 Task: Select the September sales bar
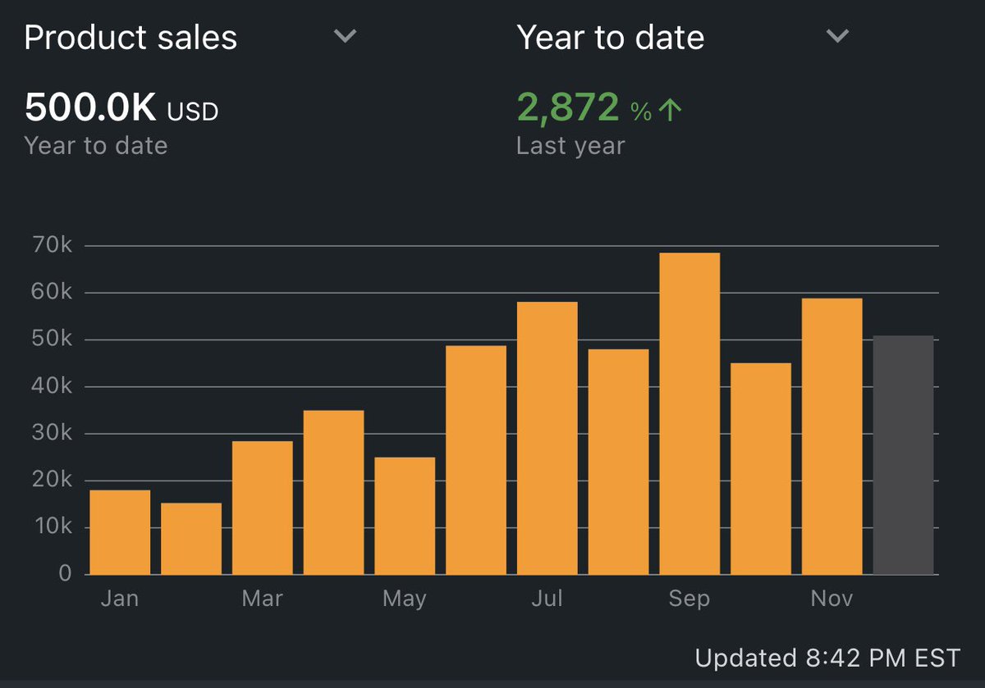689,413
